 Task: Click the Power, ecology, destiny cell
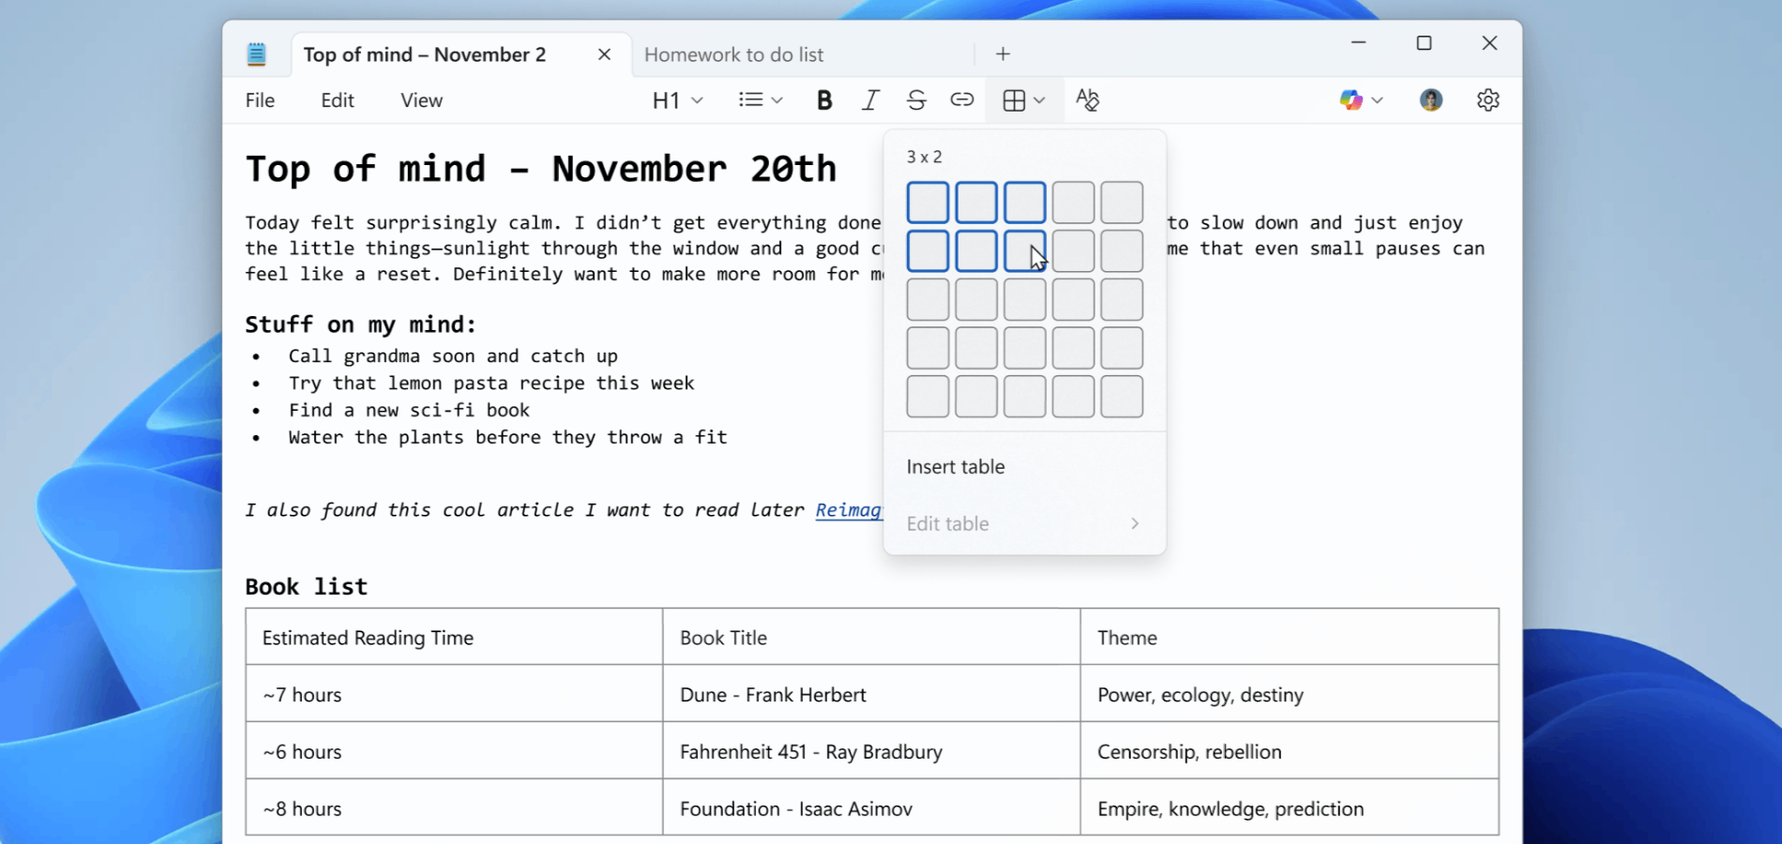click(x=1290, y=695)
